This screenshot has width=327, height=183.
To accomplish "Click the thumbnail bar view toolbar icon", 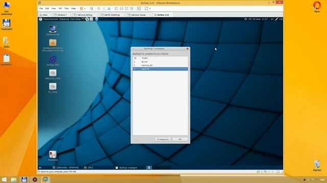I will 122,9.
